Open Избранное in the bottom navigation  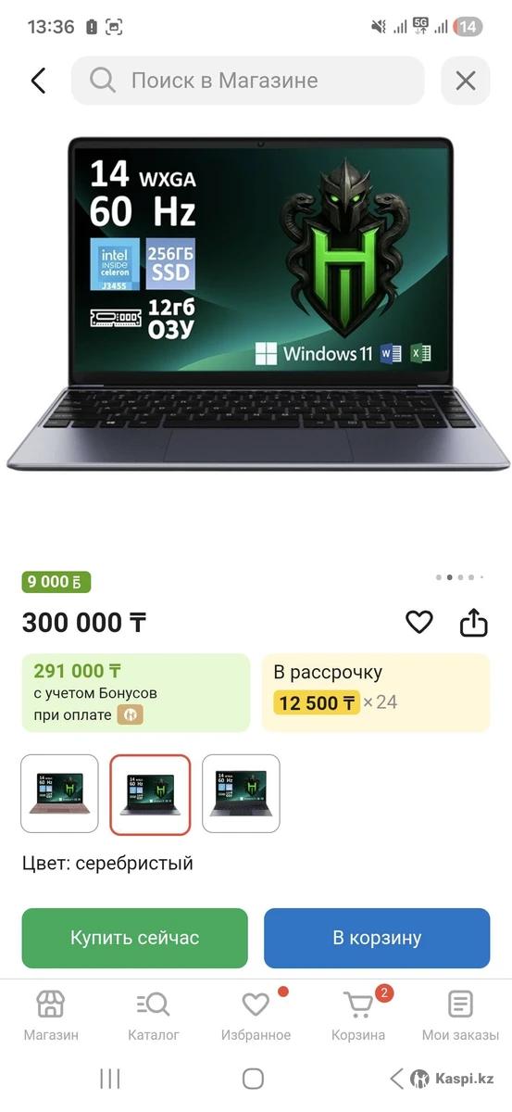256,1016
